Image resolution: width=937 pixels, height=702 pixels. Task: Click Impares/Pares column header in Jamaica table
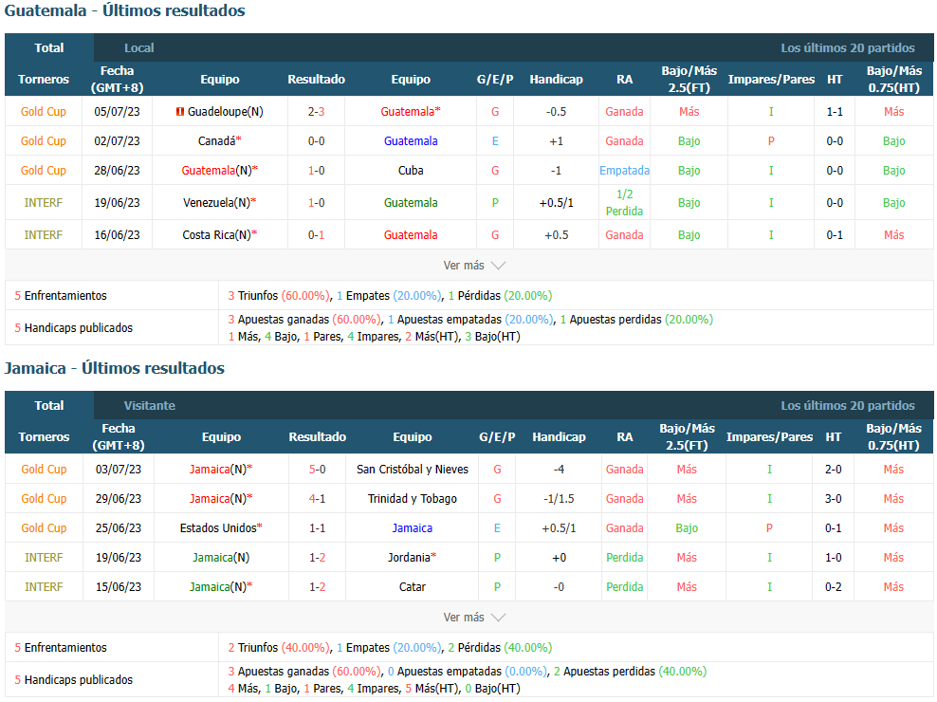point(769,436)
